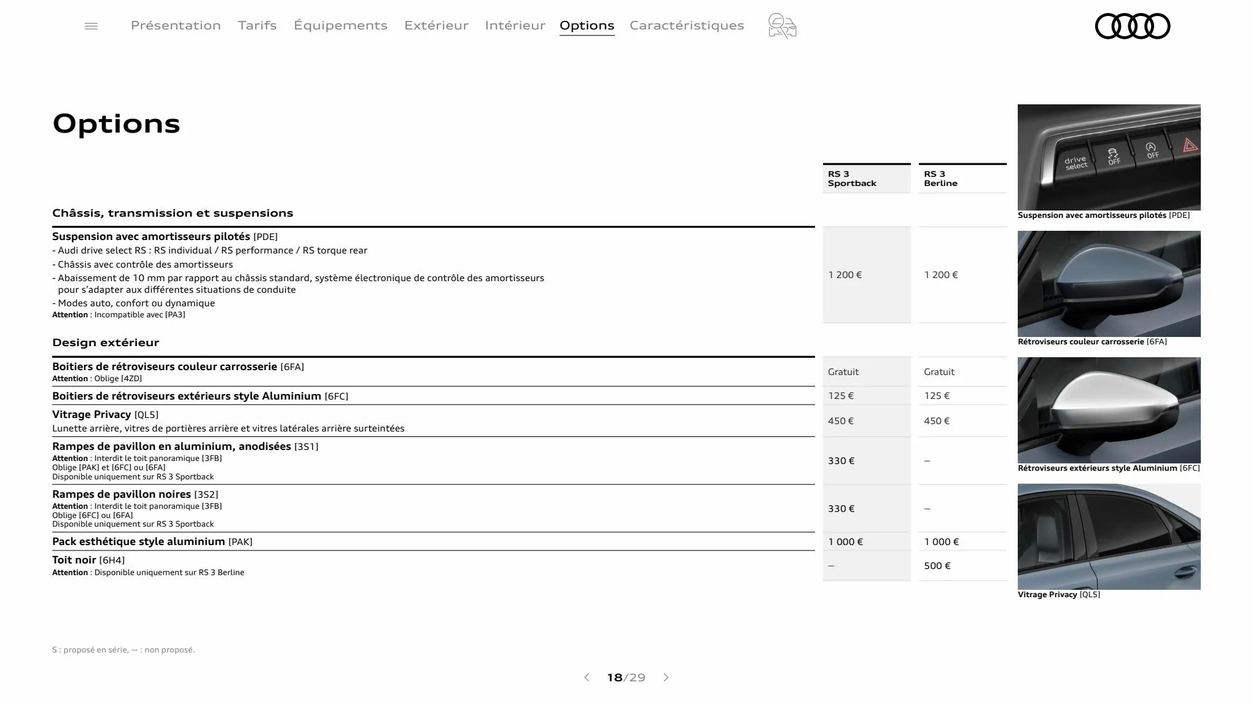The width and height of the screenshot is (1253, 704).
Task: Click the large 'Options' page title
Action: (x=116, y=123)
